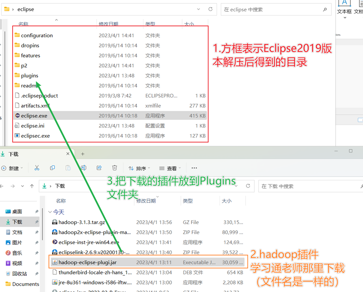The height and width of the screenshot is (292, 363).
Task: Go forward in the 下载 window navigation
Action: tap(13, 186)
